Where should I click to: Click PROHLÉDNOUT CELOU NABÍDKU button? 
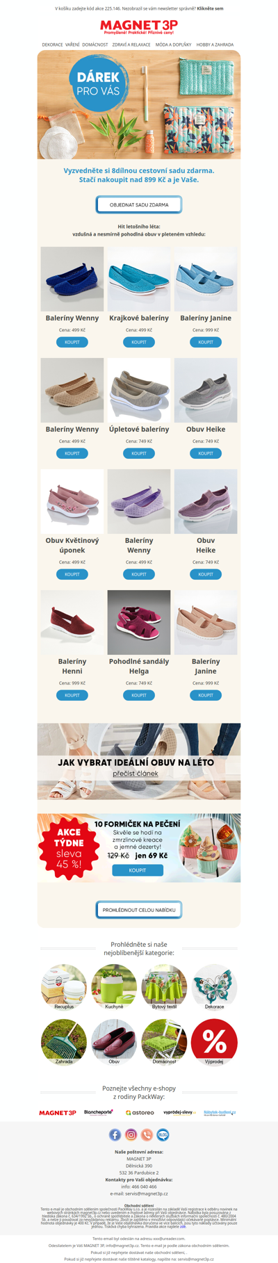pyautogui.click(x=139, y=910)
